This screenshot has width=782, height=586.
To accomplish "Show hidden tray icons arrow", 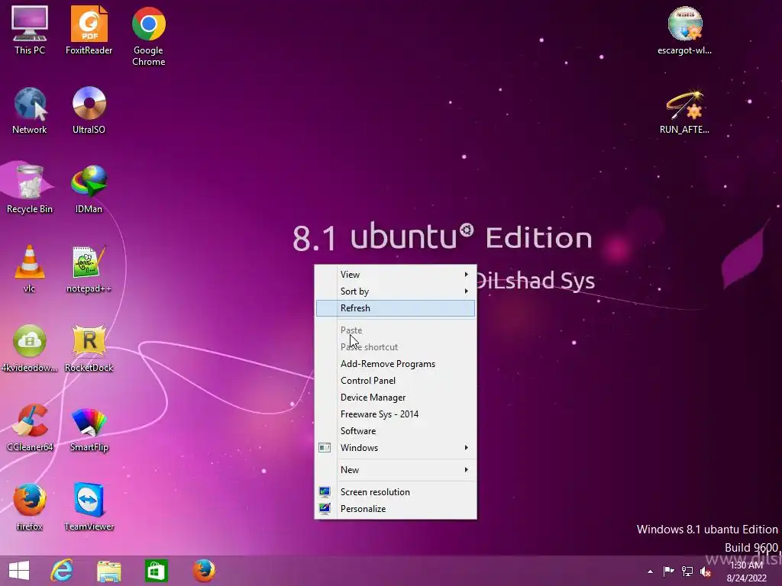I will tap(650, 572).
